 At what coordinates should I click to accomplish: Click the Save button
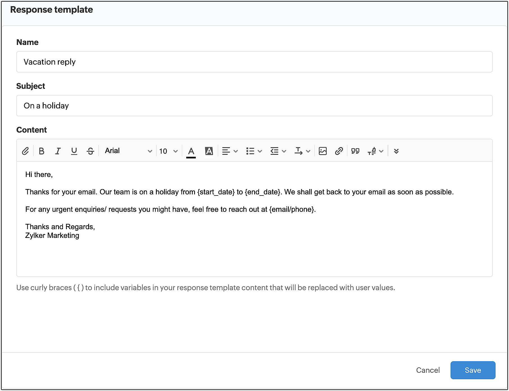tap(473, 370)
